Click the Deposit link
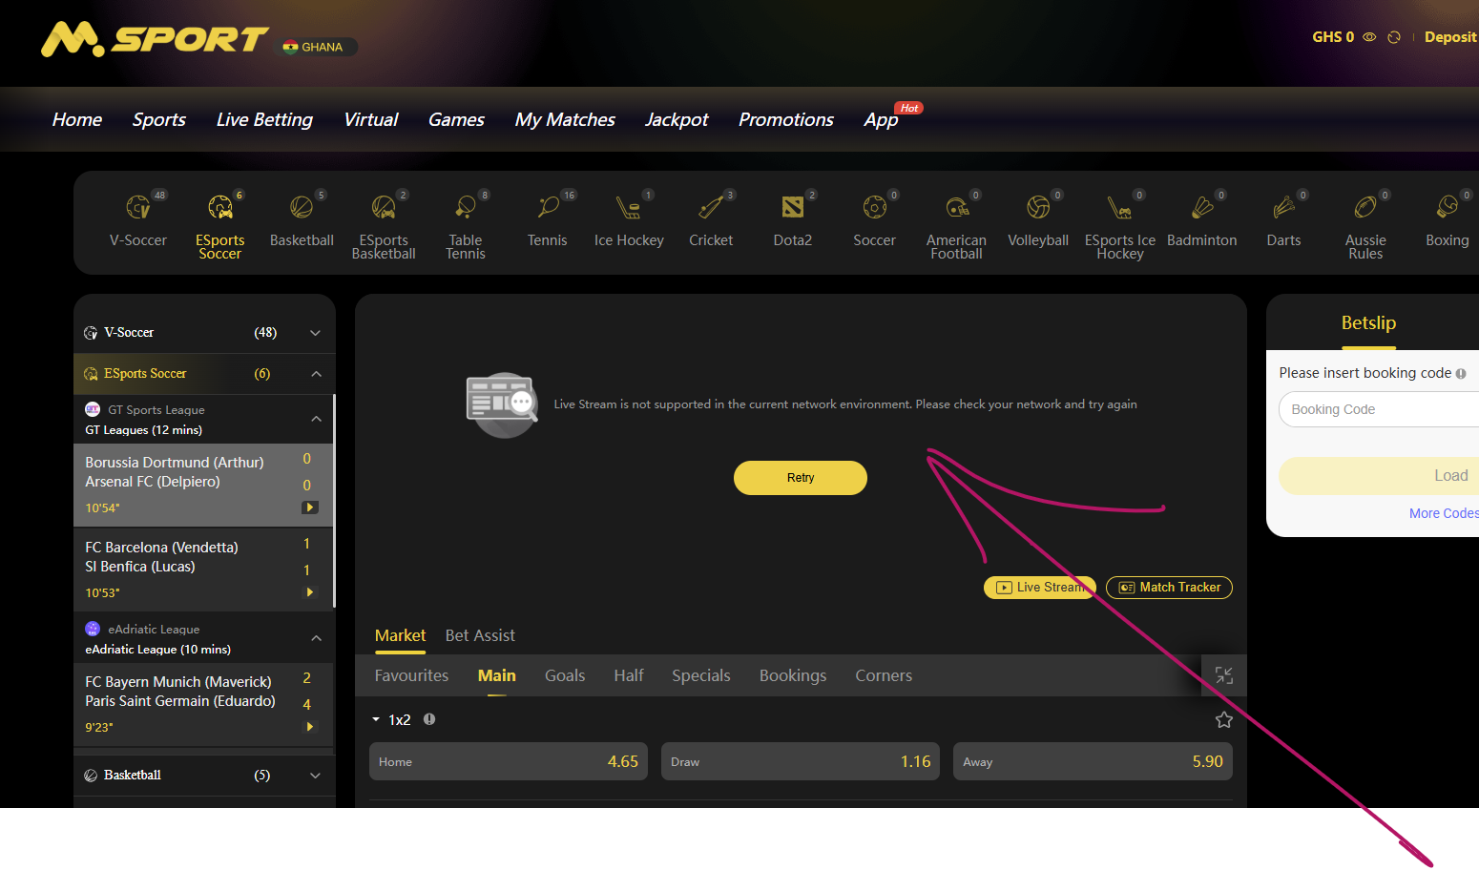This screenshot has height=870, width=1479. tap(1450, 37)
